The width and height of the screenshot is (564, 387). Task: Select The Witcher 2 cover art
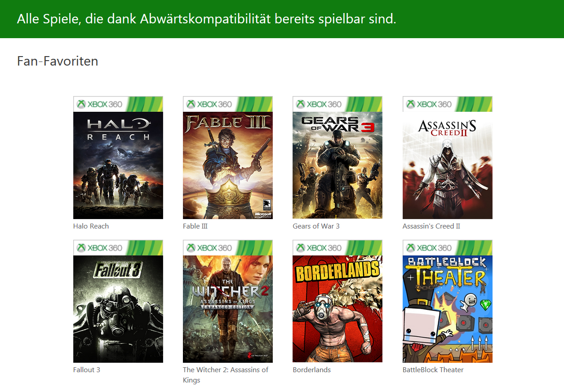[x=228, y=301]
